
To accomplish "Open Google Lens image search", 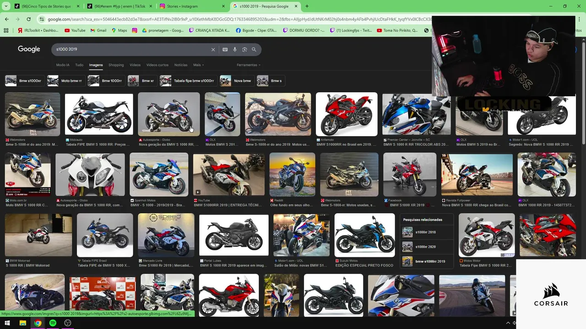I will [x=244, y=49].
